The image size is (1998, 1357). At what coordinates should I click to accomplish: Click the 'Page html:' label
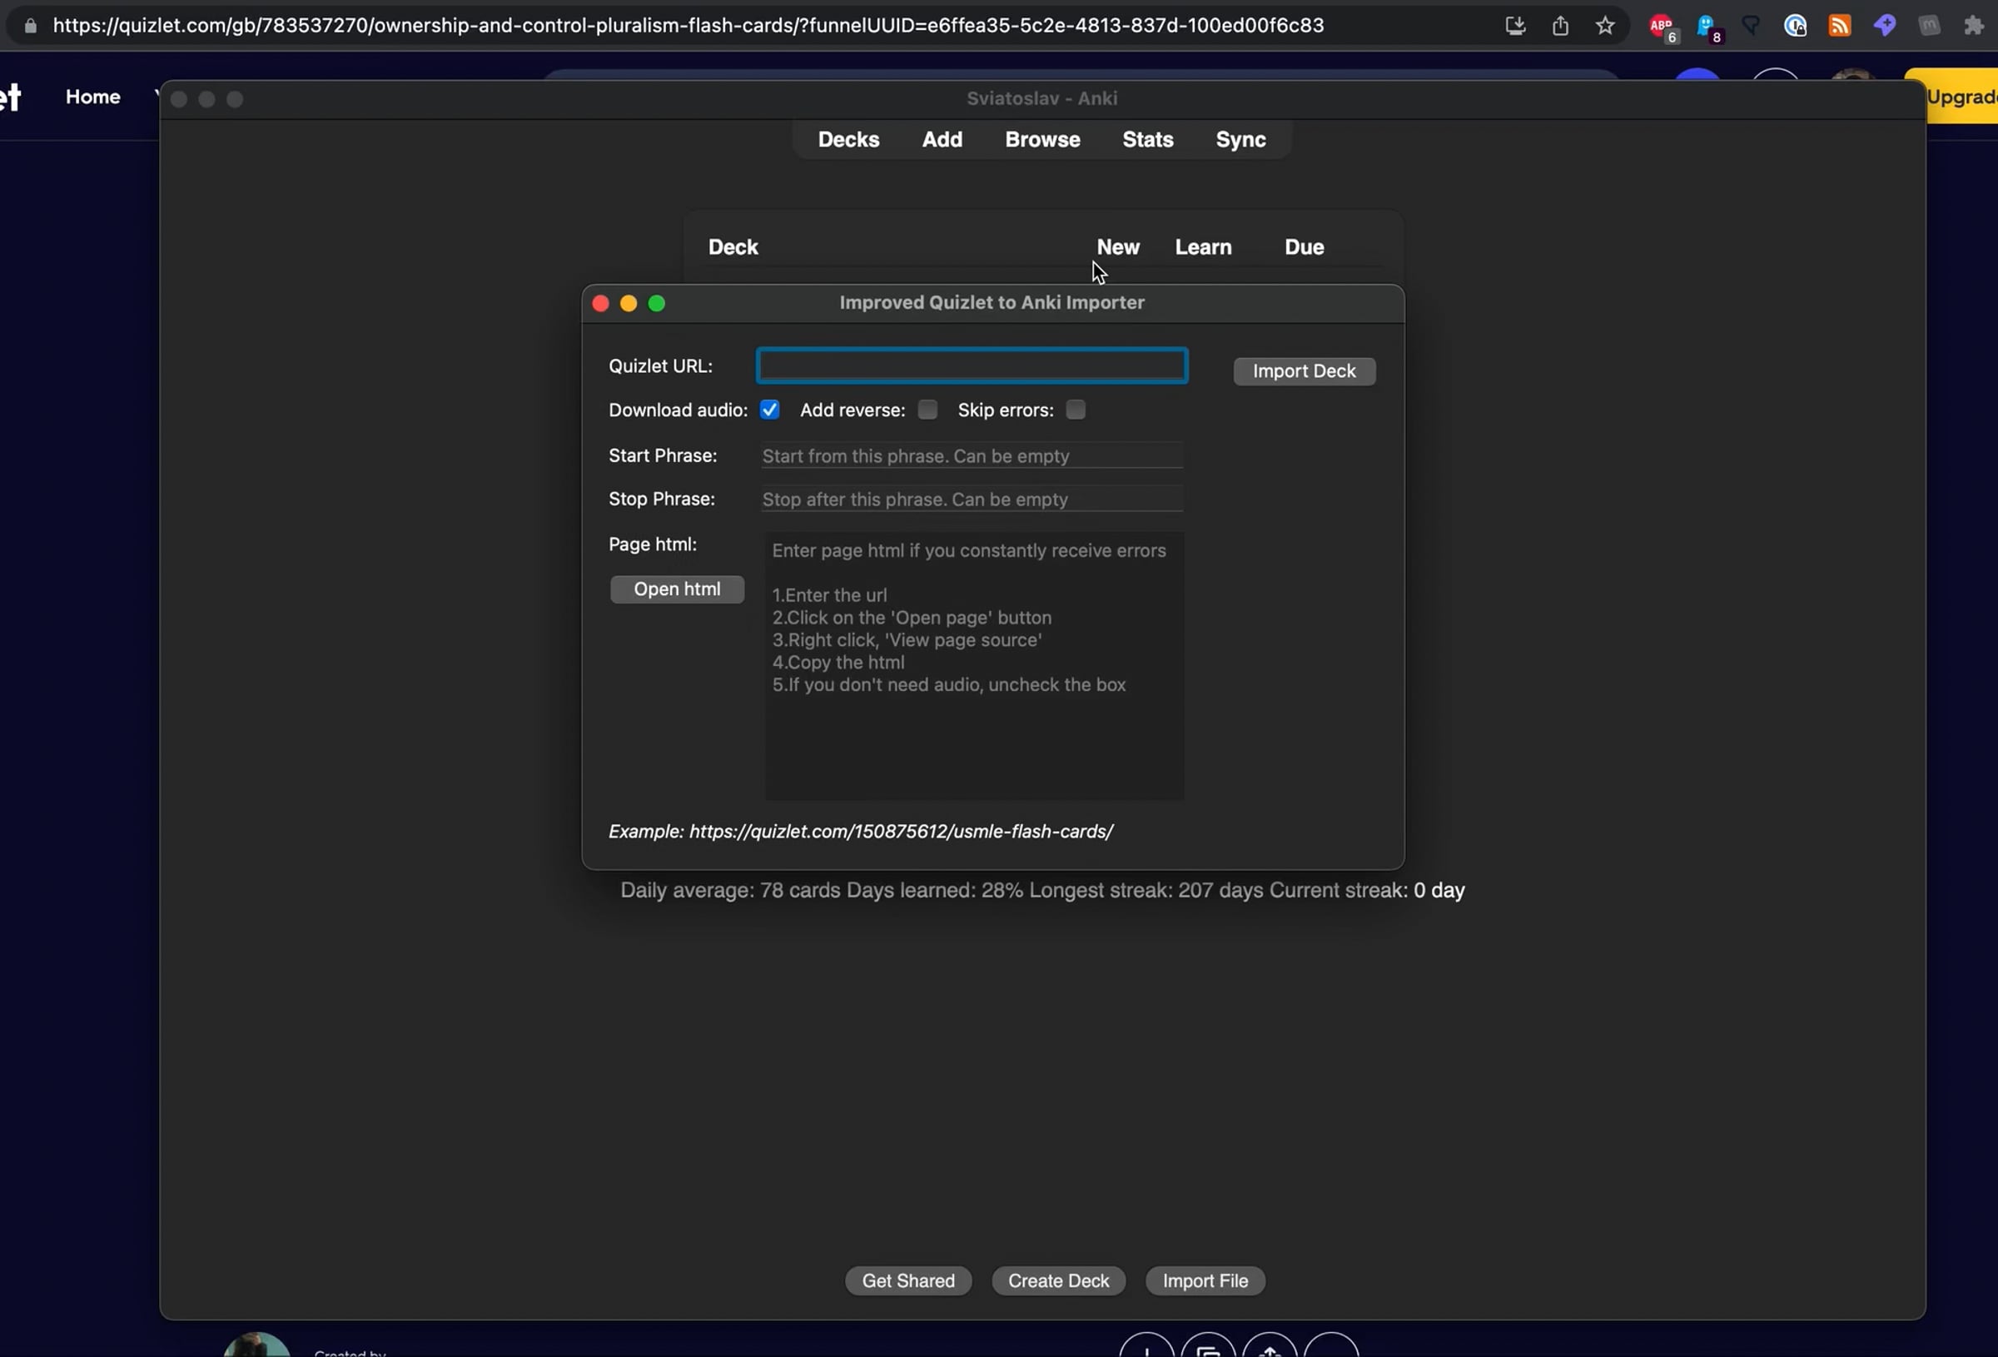[653, 544]
